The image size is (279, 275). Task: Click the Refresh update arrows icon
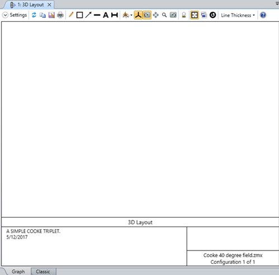(34, 15)
